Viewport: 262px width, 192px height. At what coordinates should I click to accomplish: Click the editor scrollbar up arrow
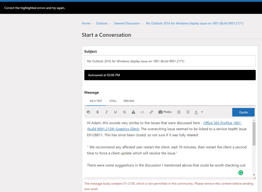pyautogui.click(x=254, y=120)
